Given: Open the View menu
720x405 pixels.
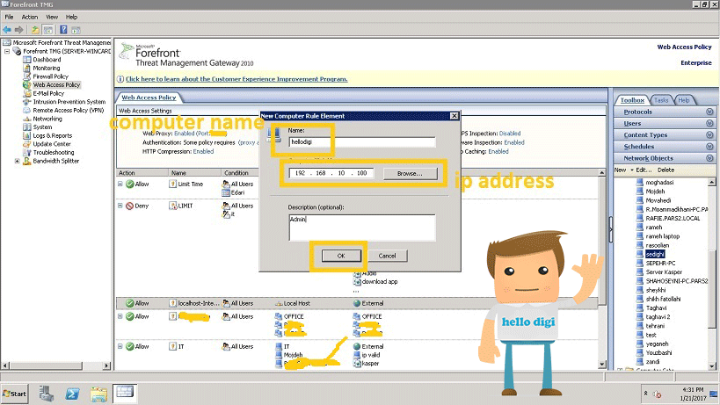Looking at the screenshot, I should click(52, 17).
